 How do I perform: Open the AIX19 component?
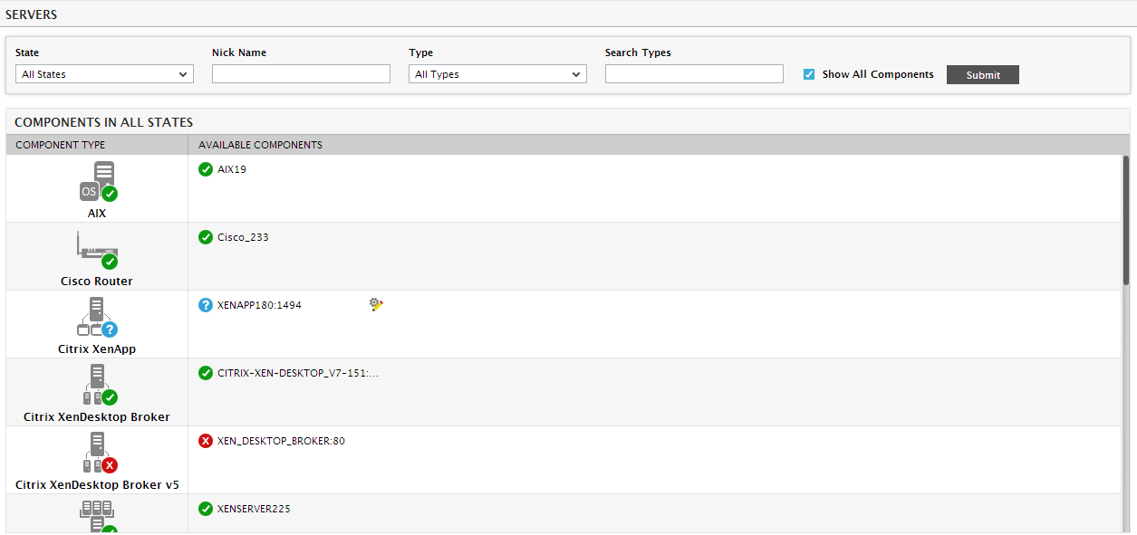pyautogui.click(x=232, y=169)
